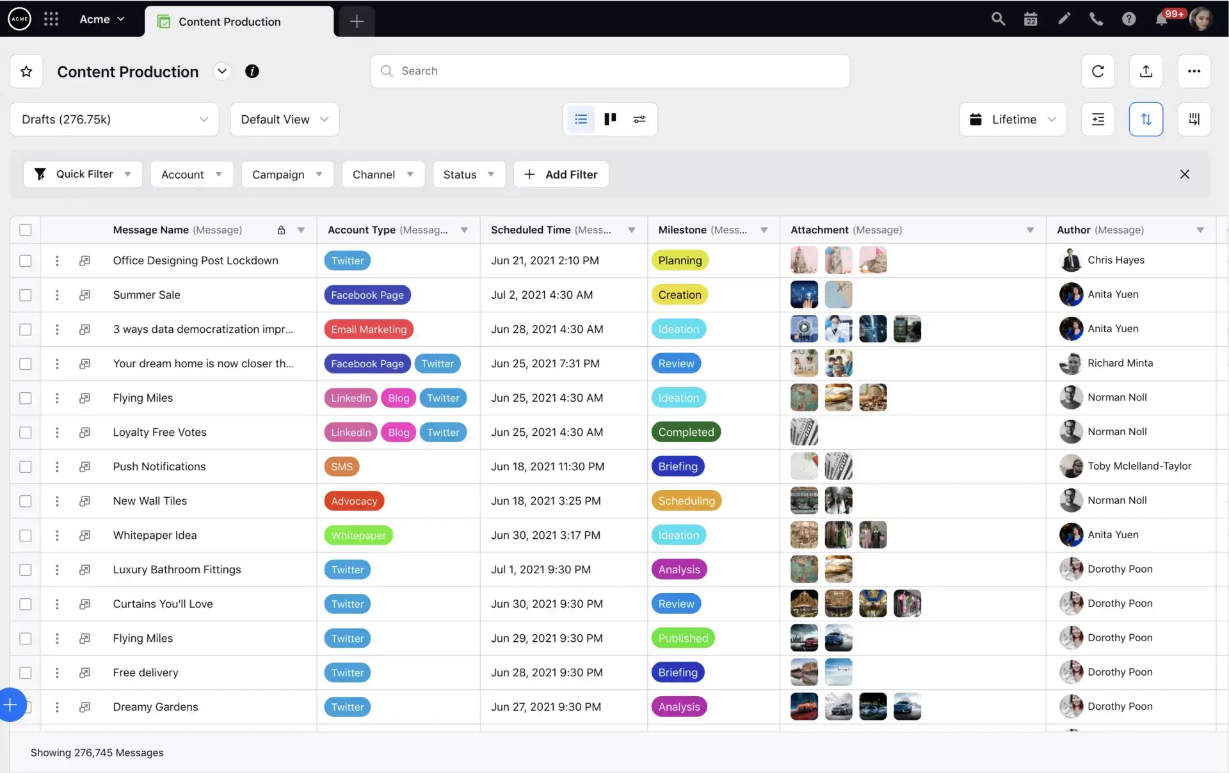
Task: Click the export/upload icon
Action: click(1146, 70)
